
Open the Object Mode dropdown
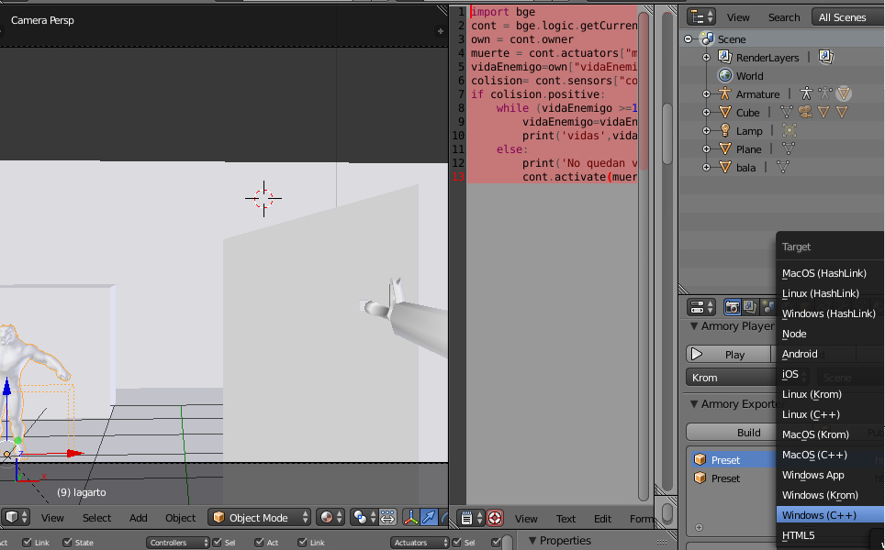[x=259, y=517]
